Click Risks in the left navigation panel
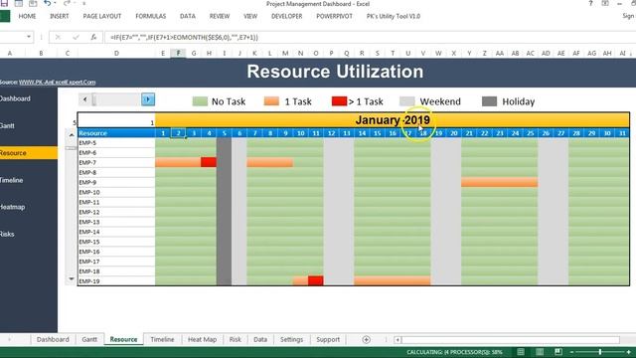 (7, 235)
